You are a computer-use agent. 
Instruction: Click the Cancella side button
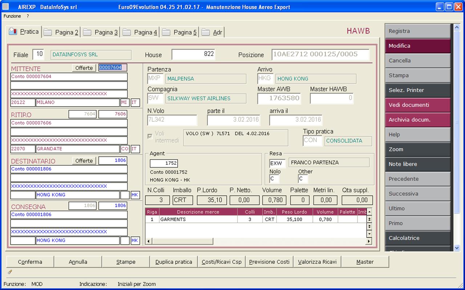[418, 61]
